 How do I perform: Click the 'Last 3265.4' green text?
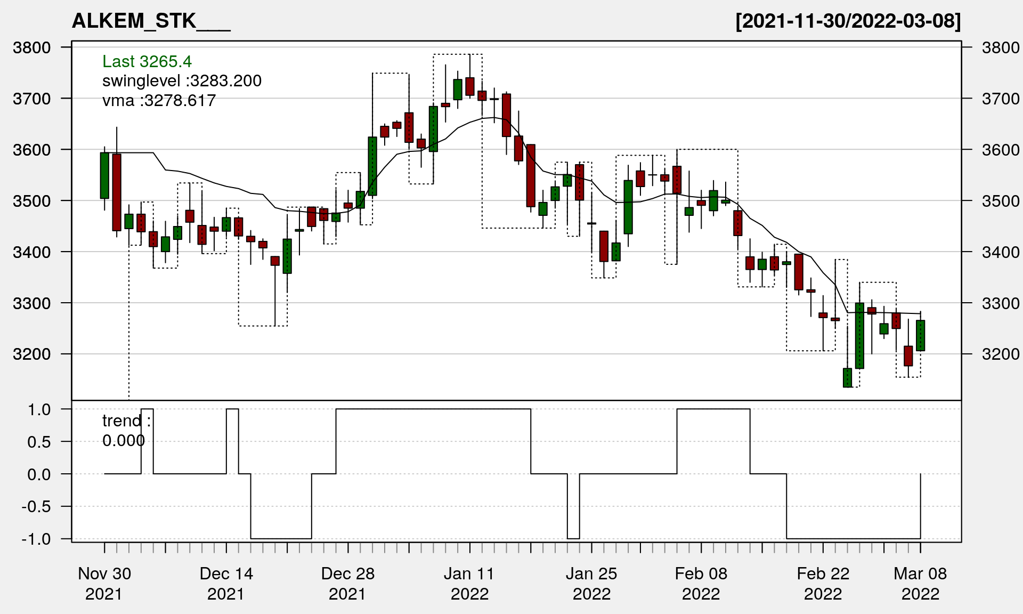pos(147,61)
